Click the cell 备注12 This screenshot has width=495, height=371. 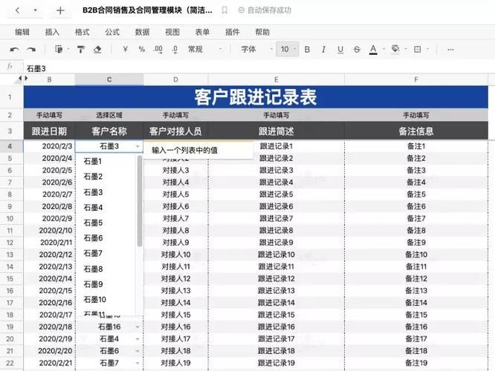(x=416, y=279)
